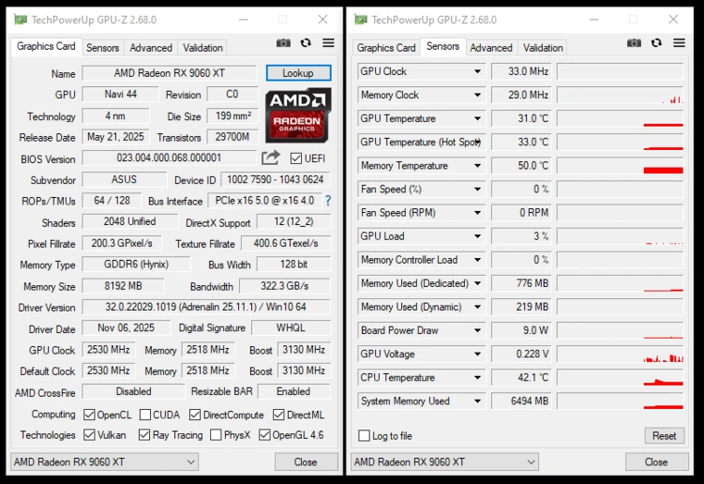
Task: Expand the GPU Clock sensor dropdown
Action: point(478,71)
